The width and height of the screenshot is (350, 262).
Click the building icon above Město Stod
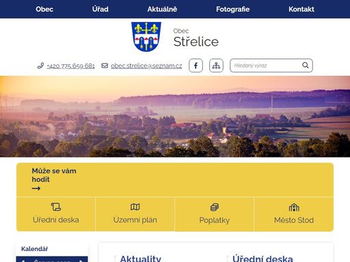pyautogui.click(x=294, y=207)
